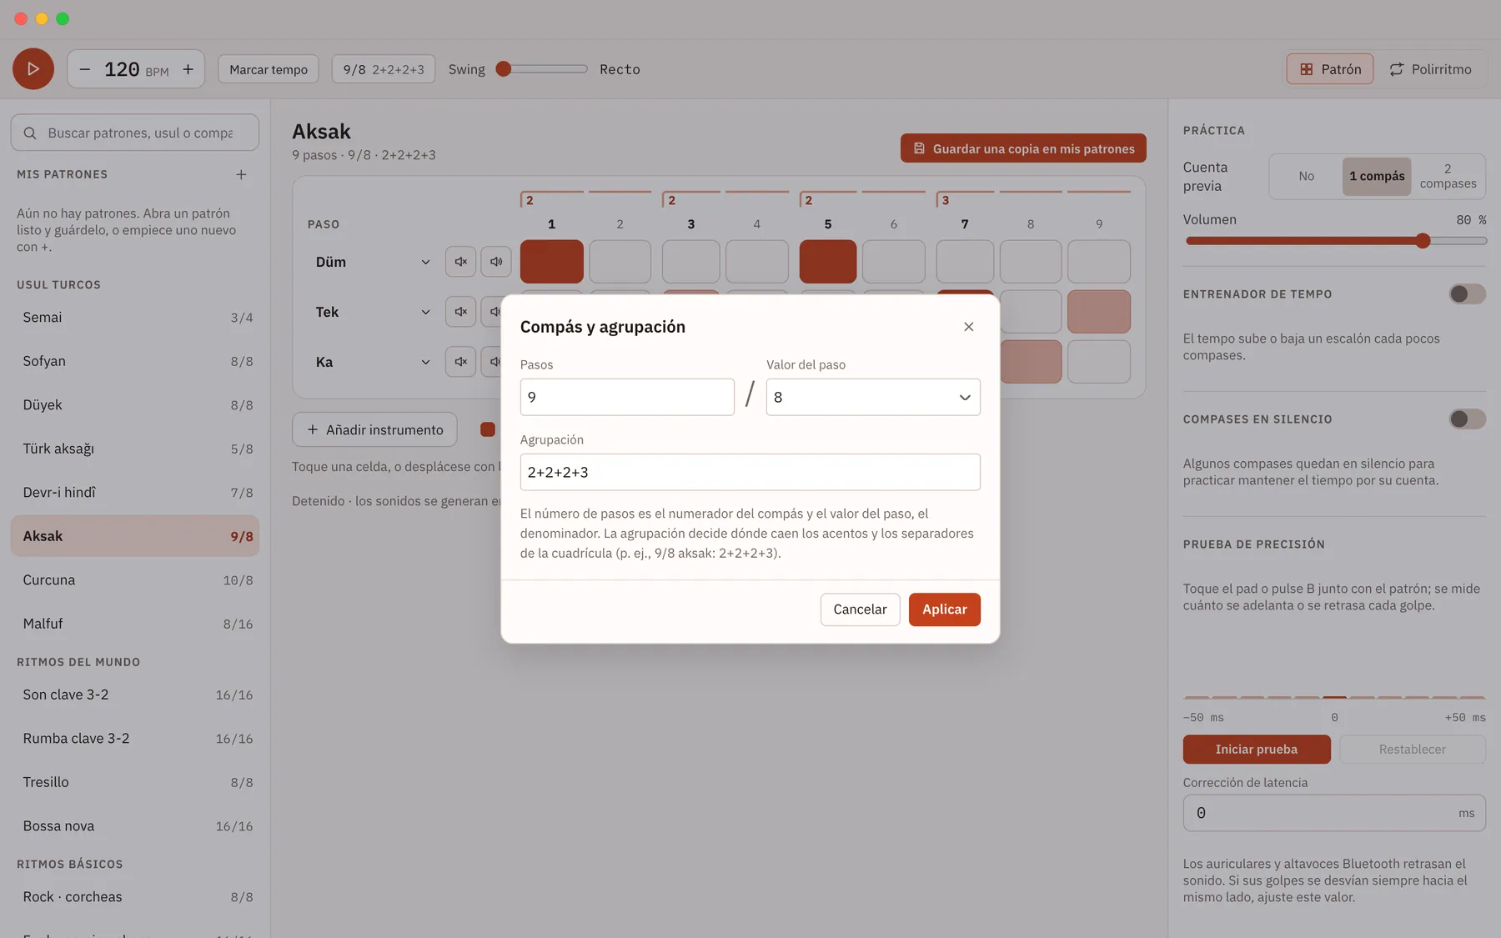This screenshot has width=1501, height=938.
Task: Click Marcar tempo button
Action: pyautogui.click(x=269, y=69)
